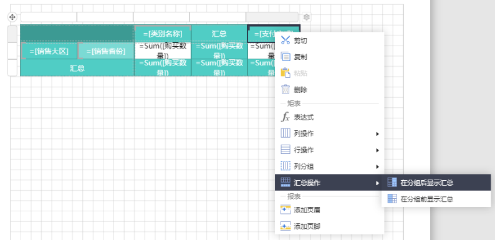Expand the 列操作 submenu arrow
The height and width of the screenshot is (240, 495).
377,134
